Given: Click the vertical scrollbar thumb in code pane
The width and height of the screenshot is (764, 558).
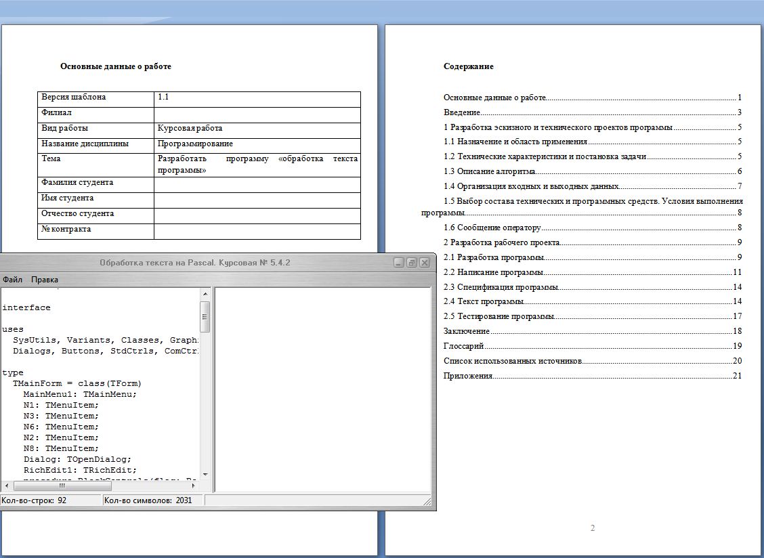Looking at the screenshot, I should (205, 316).
